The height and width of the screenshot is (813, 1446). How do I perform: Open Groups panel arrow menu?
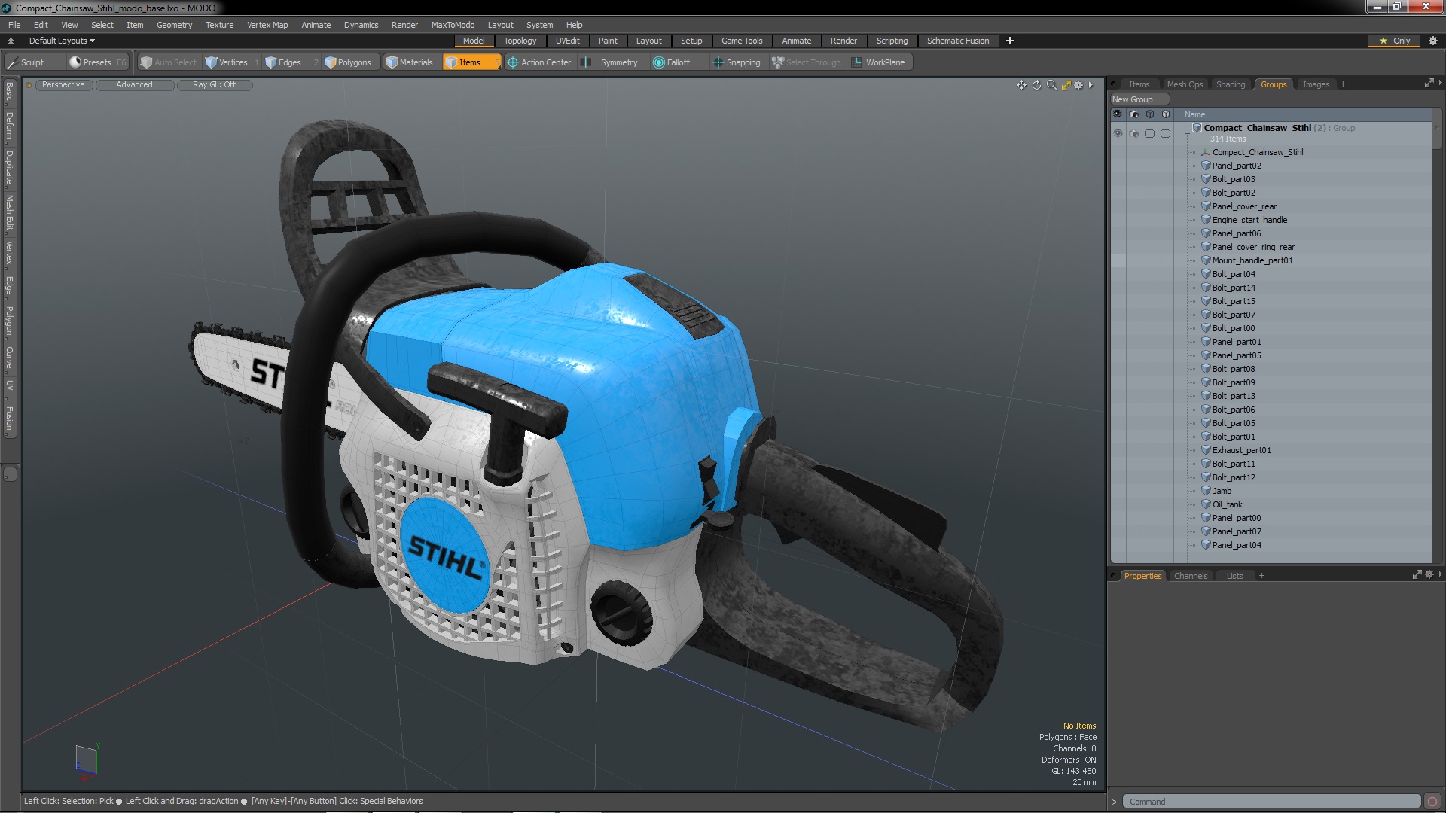pos(1440,83)
